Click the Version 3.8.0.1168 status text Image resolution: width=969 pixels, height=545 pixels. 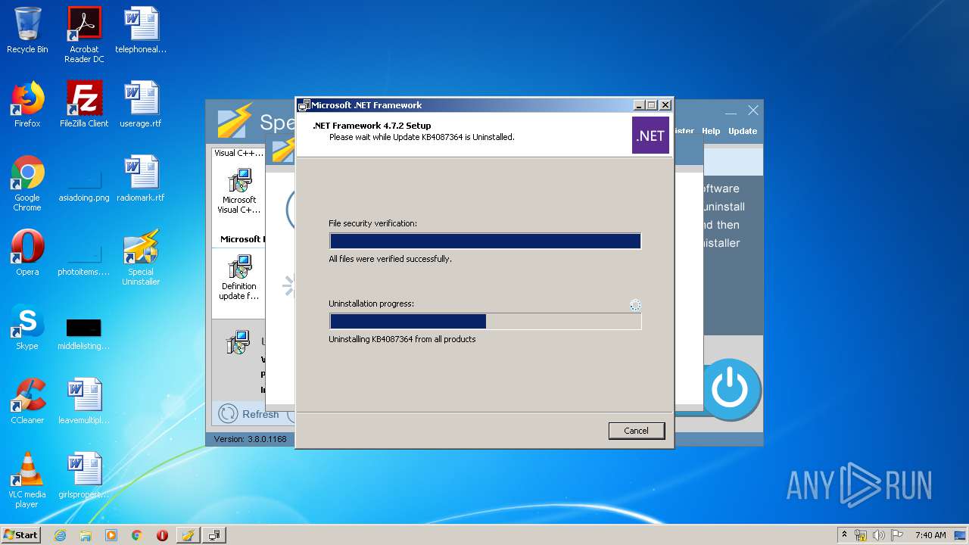251,439
